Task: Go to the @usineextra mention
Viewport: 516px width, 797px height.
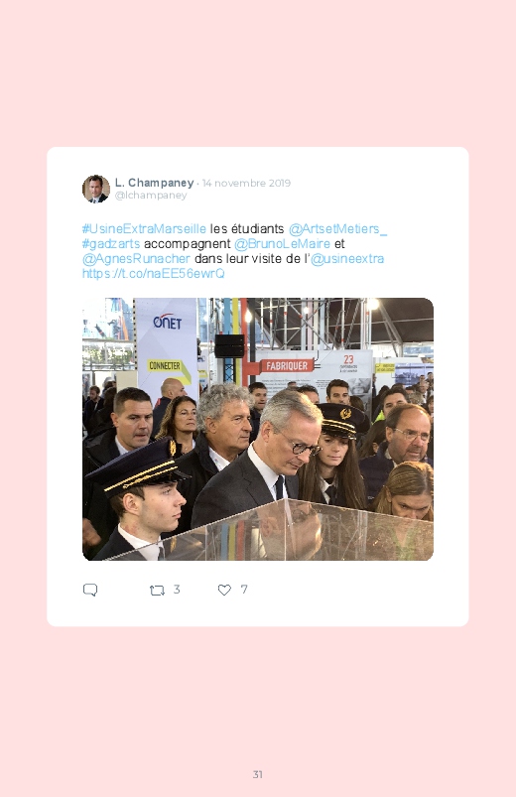Action: 347,259
